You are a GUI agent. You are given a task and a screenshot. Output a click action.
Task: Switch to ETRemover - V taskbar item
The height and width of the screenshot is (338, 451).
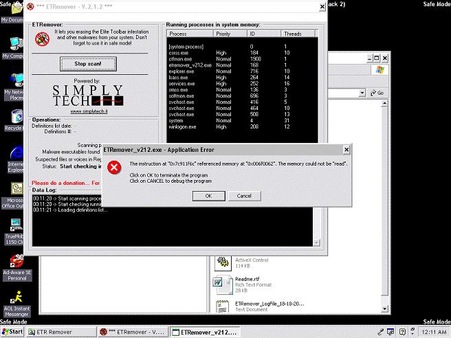(133, 332)
